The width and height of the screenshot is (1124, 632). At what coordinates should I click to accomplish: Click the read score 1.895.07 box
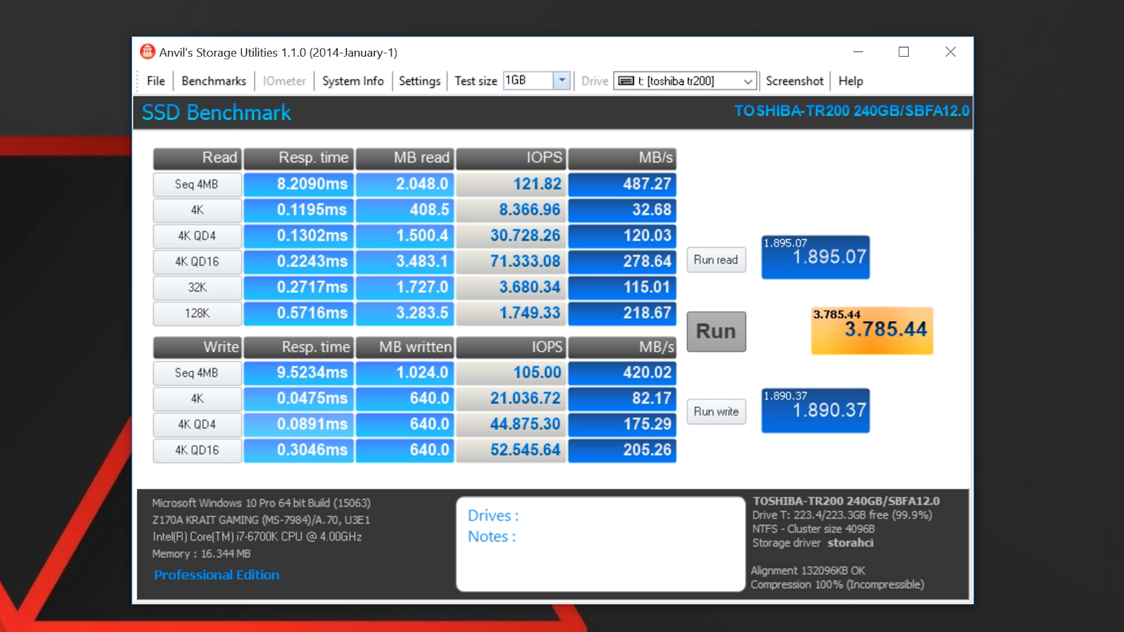815,257
